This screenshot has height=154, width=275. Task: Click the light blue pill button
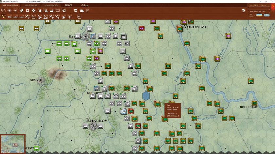click(x=266, y=15)
